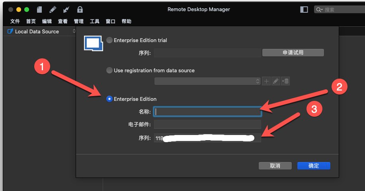Click the pencil edit data source button
This screenshot has height=191, width=365.
tap(276, 81)
